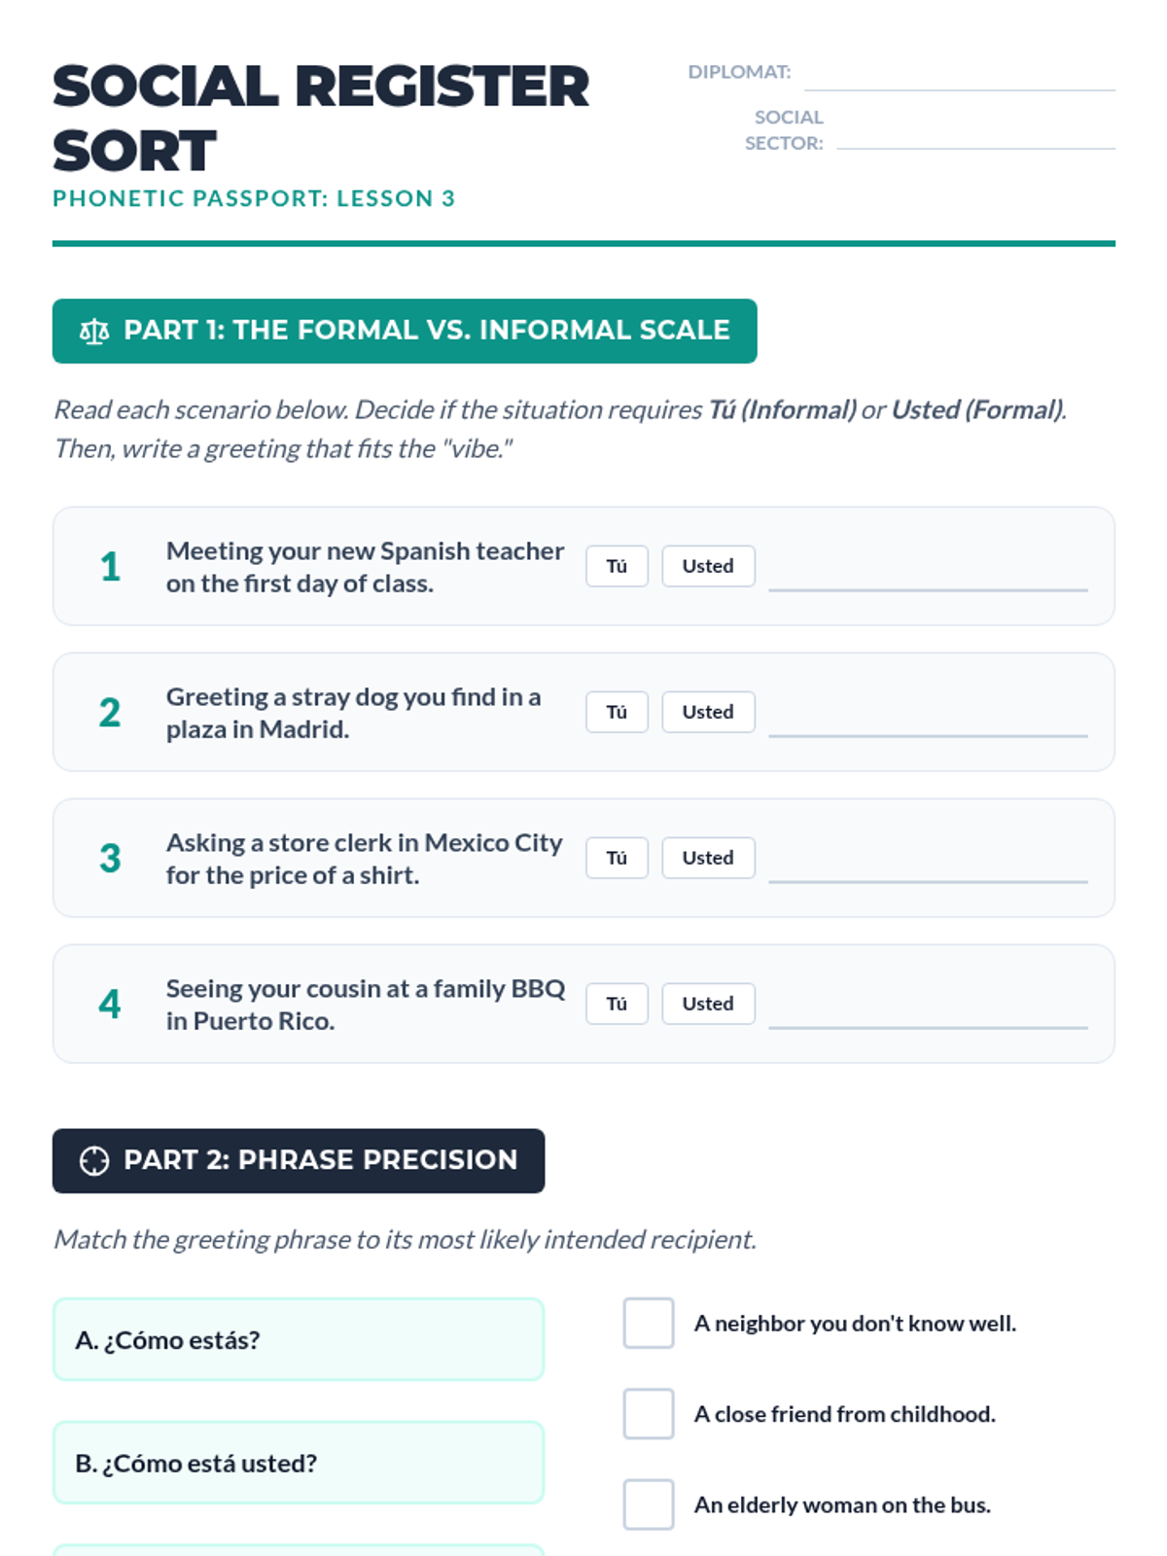
Task: Select Tú for the Spanish teacher scenario
Action: pos(617,566)
